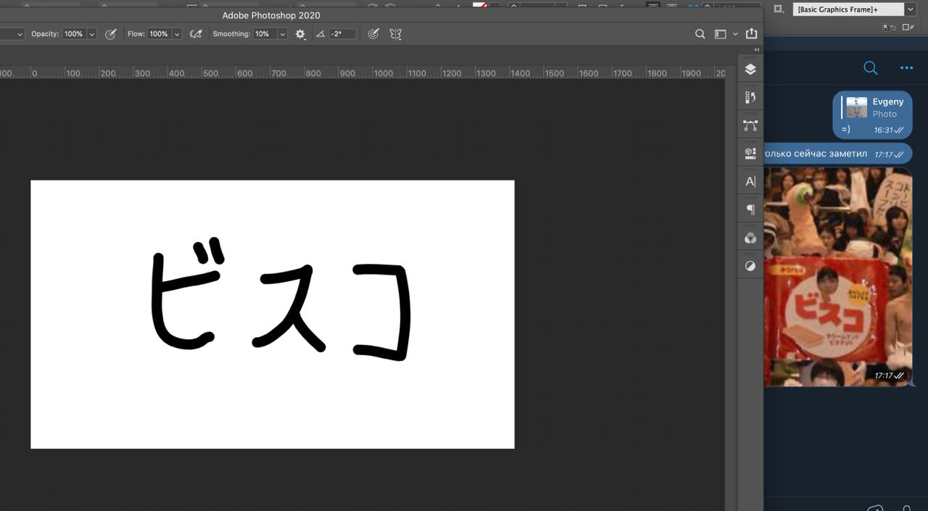The image size is (928, 511).
Task: Open symmetry paint butterfly options
Action: pyautogui.click(x=395, y=34)
